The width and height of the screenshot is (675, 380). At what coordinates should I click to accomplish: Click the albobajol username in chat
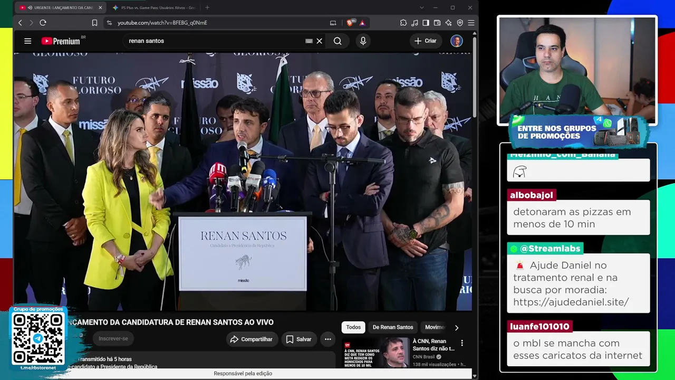click(532, 195)
